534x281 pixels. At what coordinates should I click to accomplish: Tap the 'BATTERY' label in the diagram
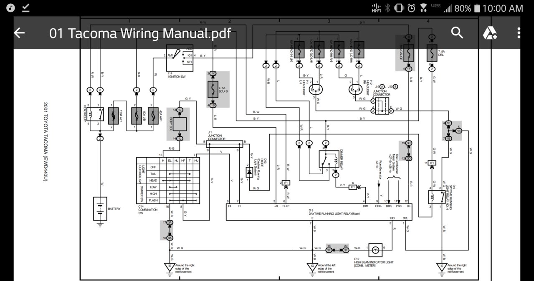pos(114,208)
